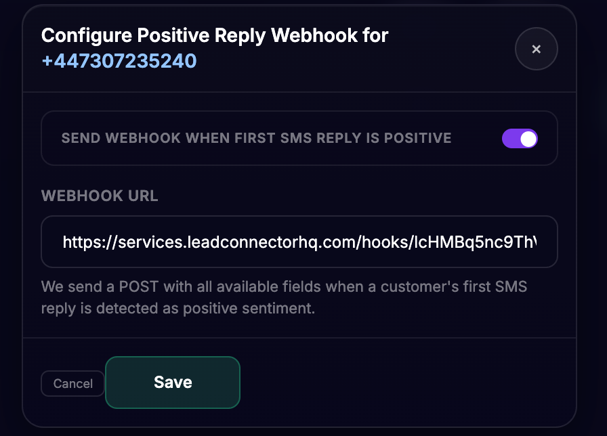Select the WEBHOOK URL field label

click(100, 196)
